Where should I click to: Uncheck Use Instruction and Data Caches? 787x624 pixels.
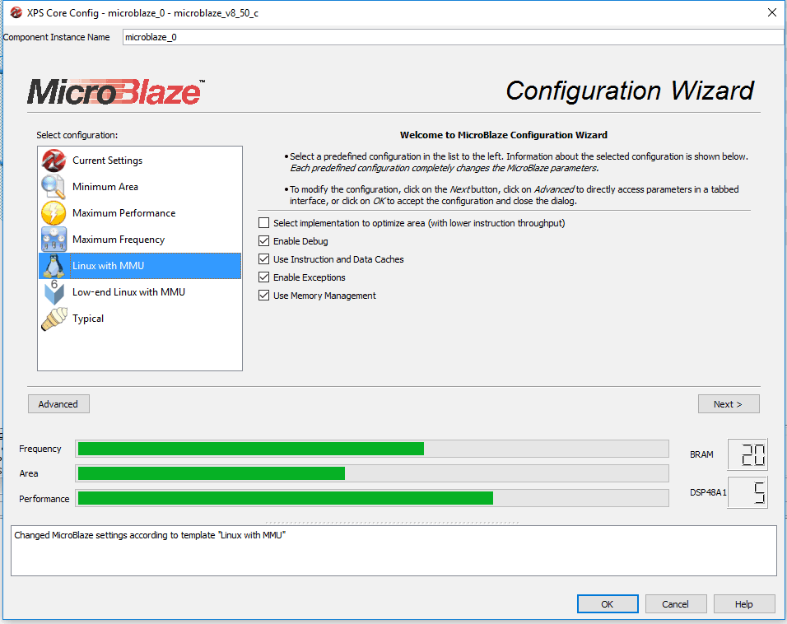[264, 258]
